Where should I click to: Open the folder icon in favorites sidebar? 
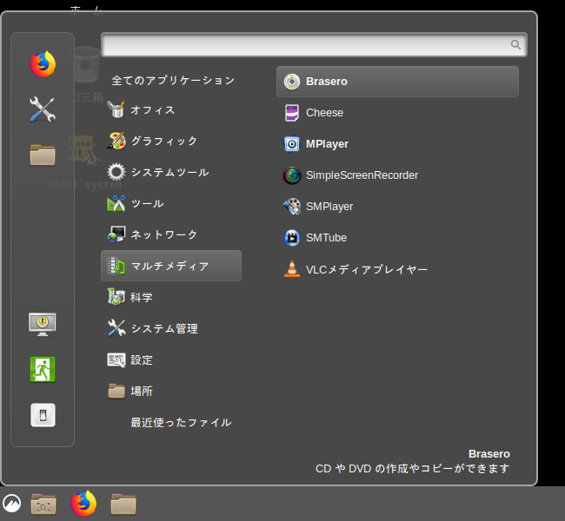point(43,155)
